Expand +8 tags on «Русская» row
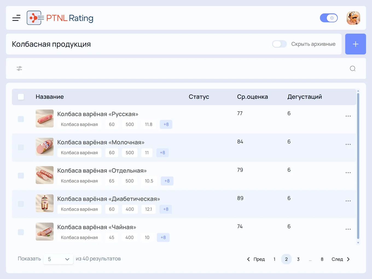The height and width of the screenshot is (279, 372). [166, 124]
